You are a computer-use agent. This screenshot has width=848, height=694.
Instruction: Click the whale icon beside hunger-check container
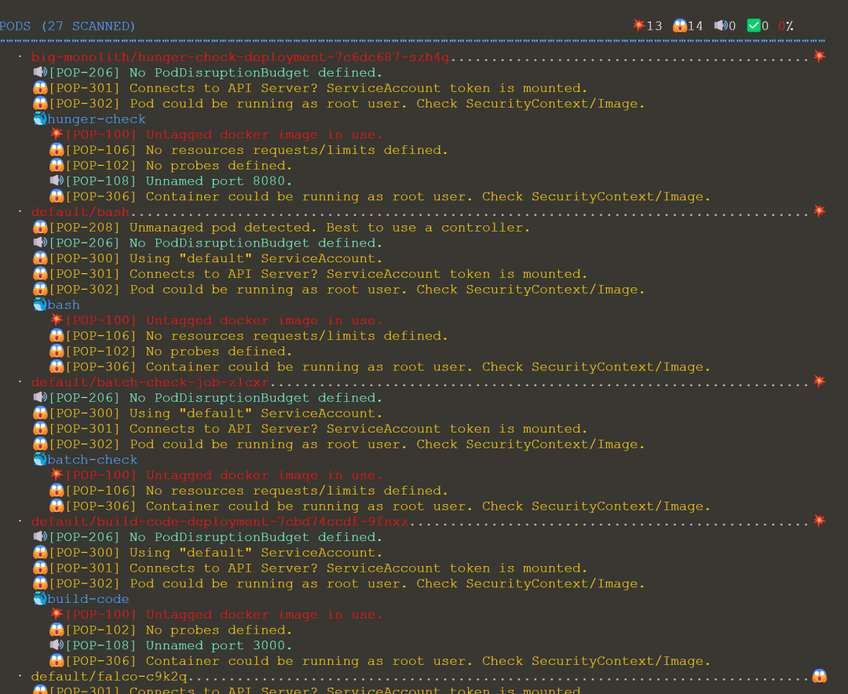click(x=40, y=119)
